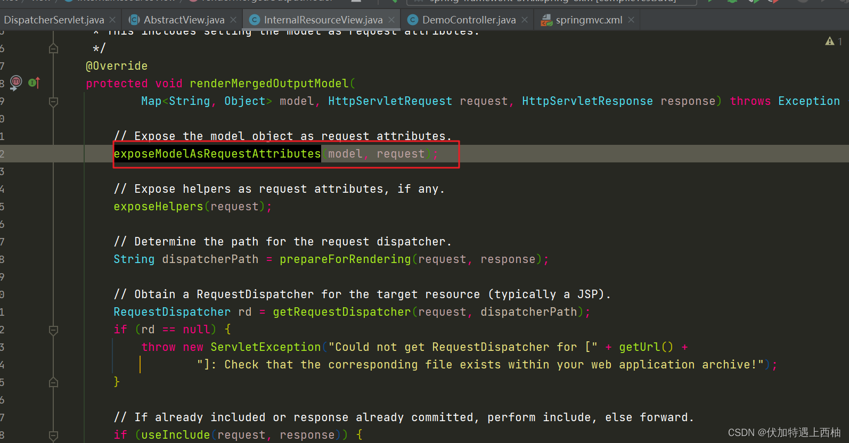Click the ServletException class name

coord(266,347)
